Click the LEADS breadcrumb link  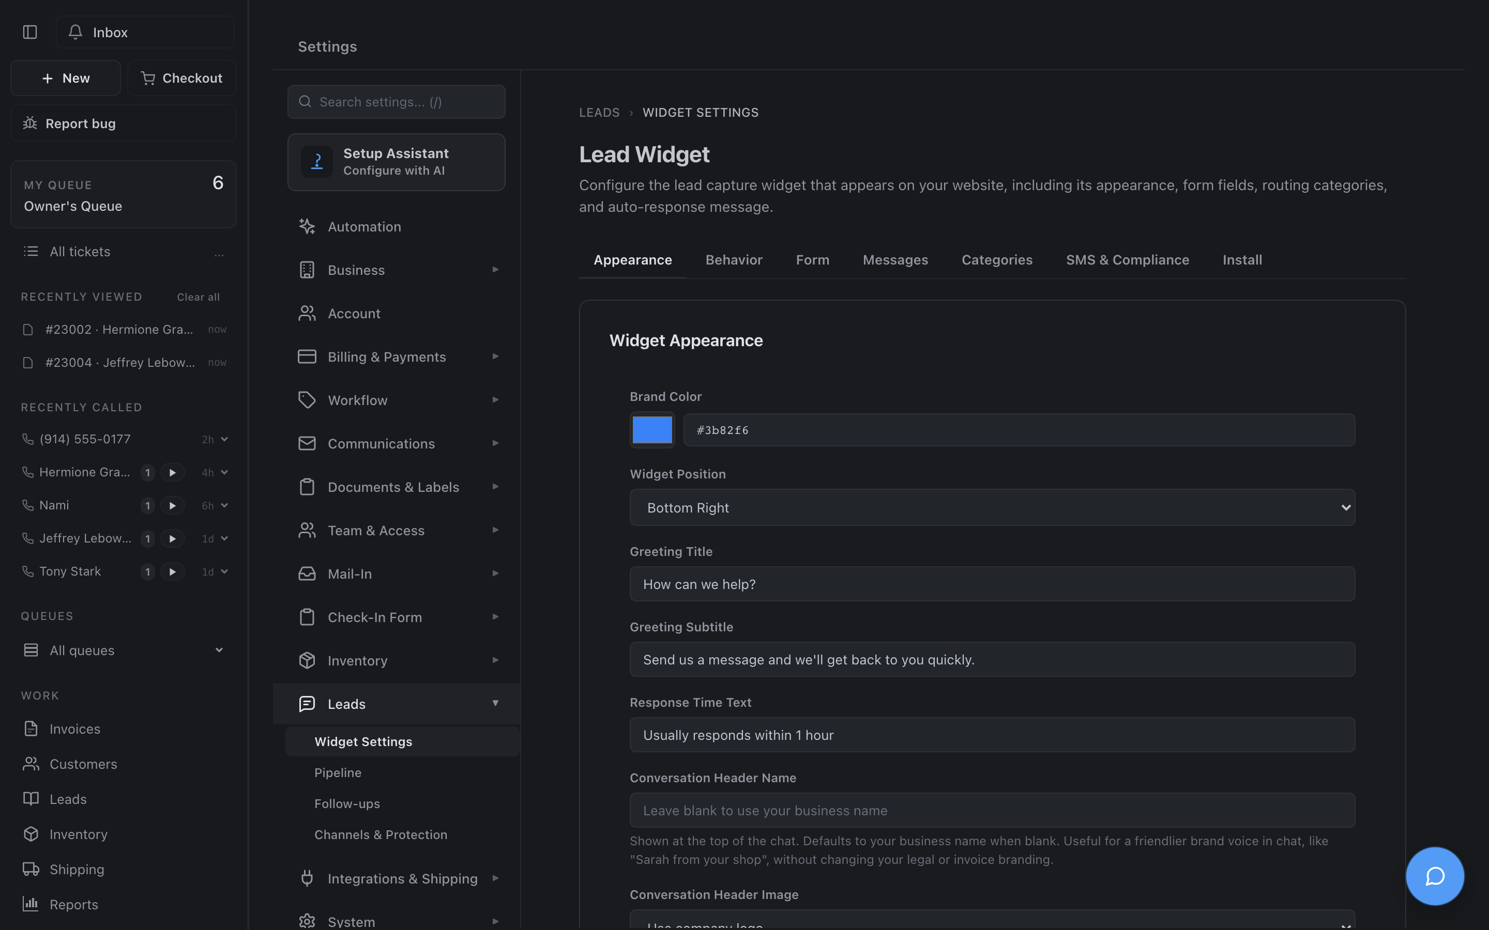599,113
